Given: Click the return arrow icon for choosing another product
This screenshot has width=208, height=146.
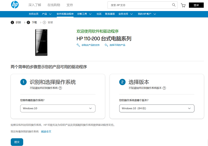Looking at the screenshot, I should tap(106, 45).
